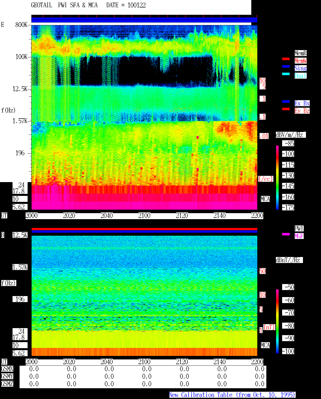Viewport: 321px width, 399px height.
Task: Click the 2100 UT tick under E panel
Action: (144, 216)
